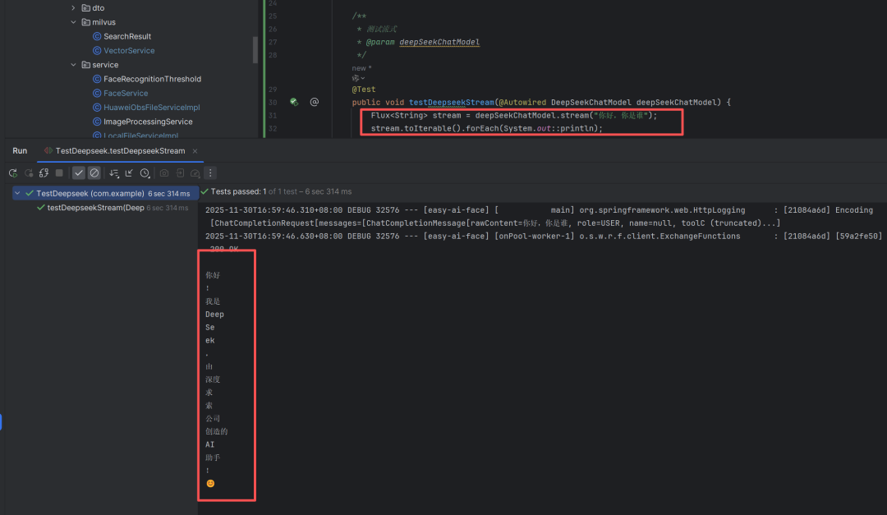Screen dimensions: 887x515
Task: Click the Run tool window title
Action: point(20,151)
